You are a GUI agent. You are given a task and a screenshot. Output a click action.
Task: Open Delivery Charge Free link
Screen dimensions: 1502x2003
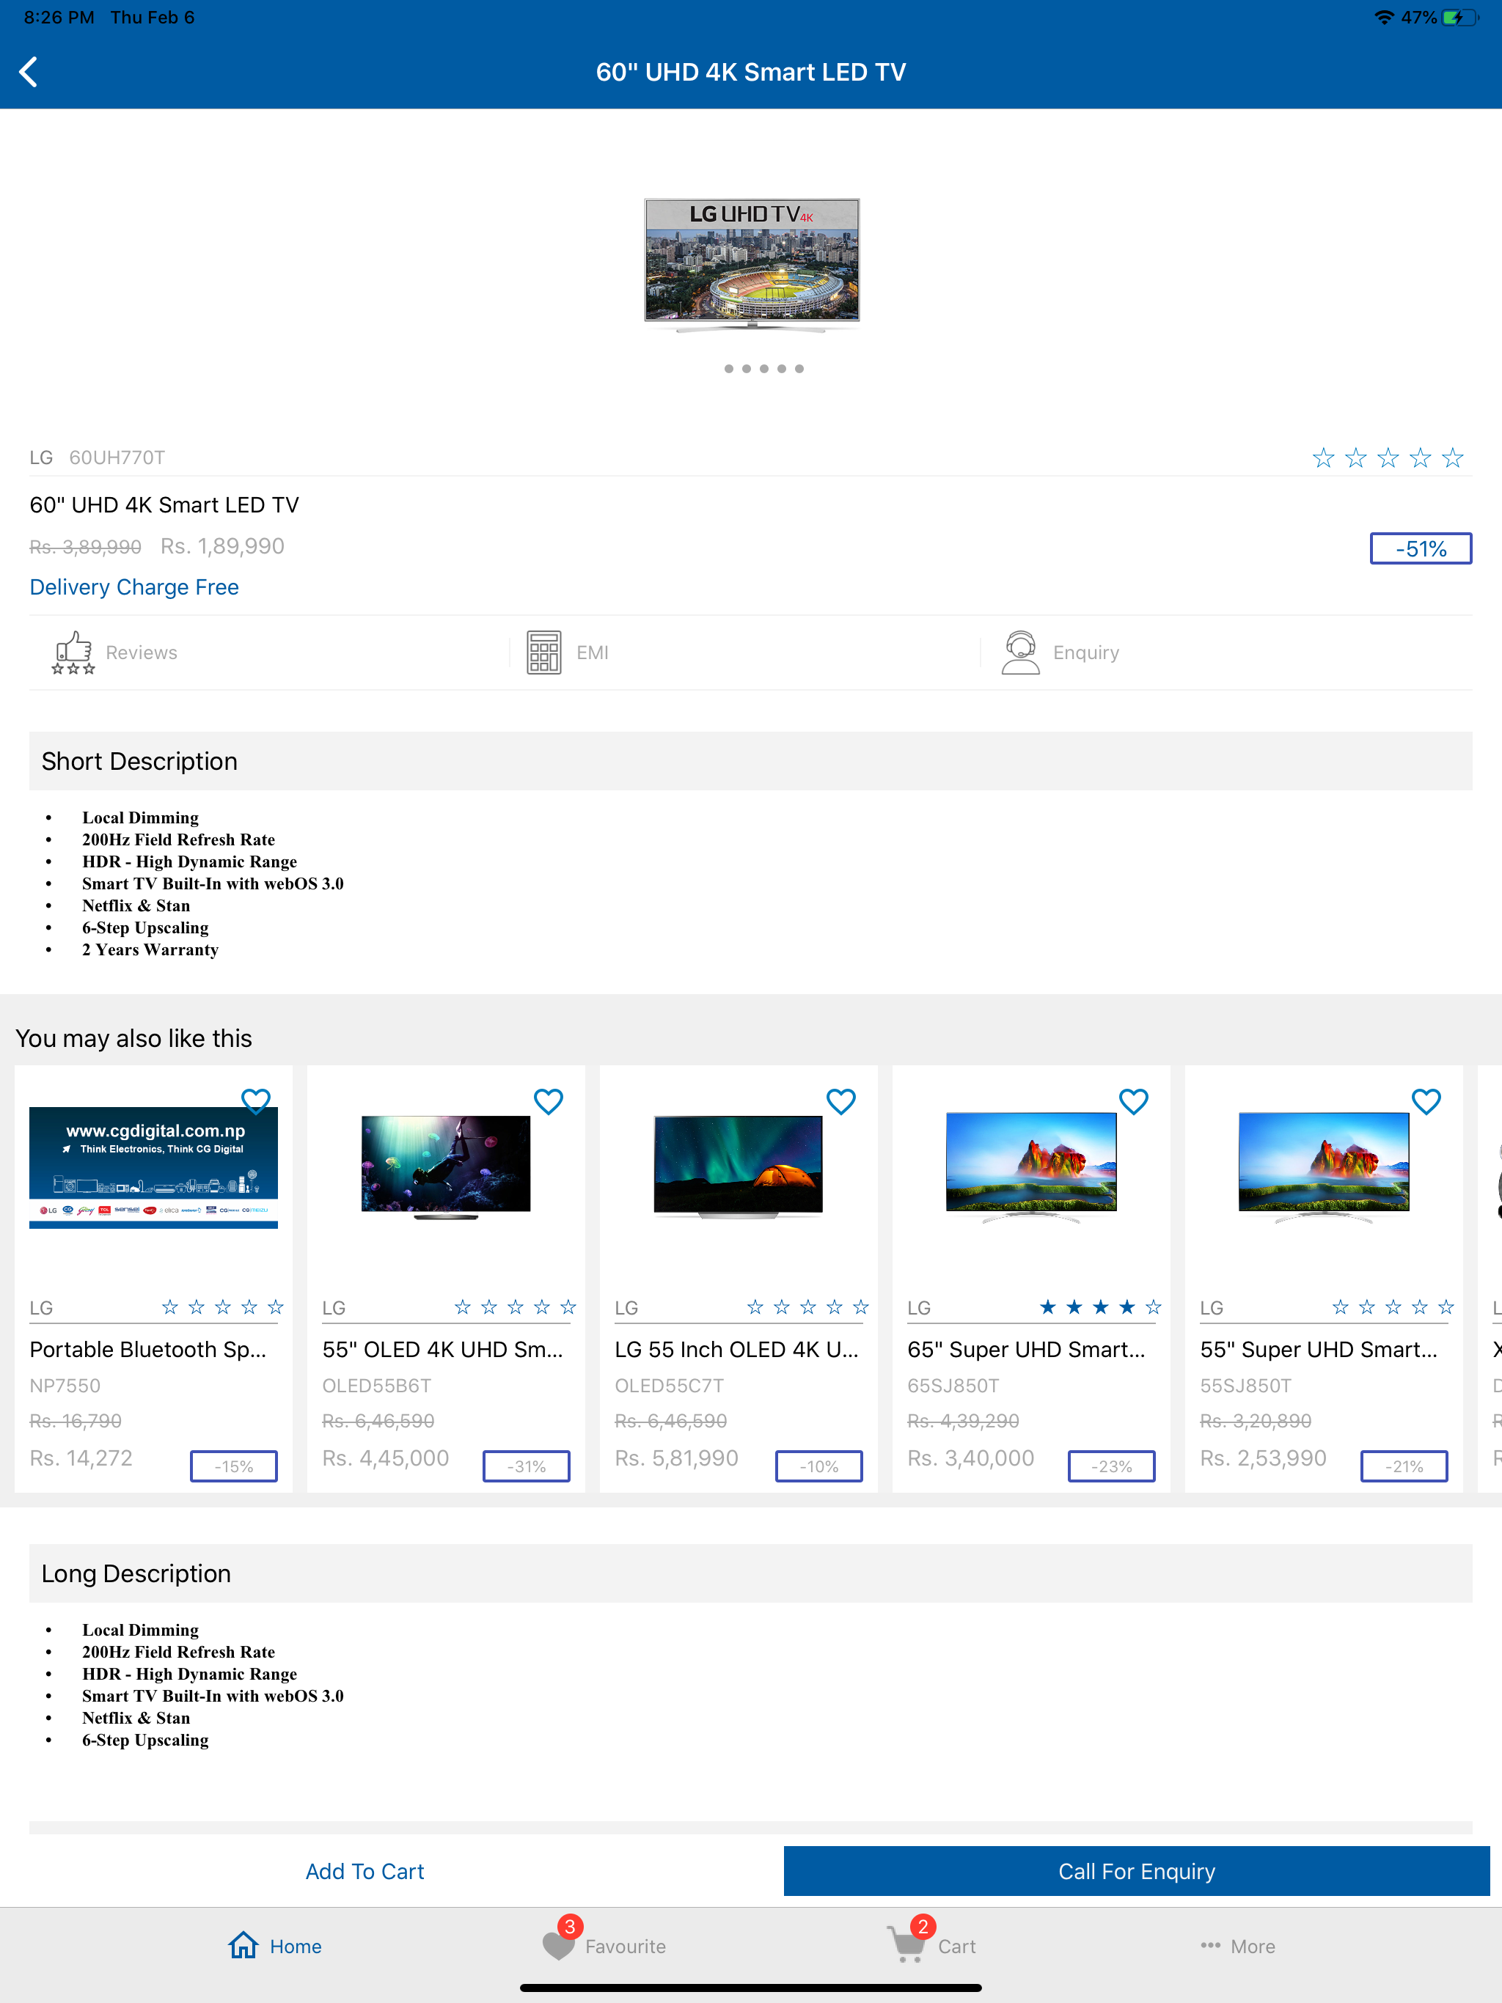pyautogui.click(x=134, y=587)
